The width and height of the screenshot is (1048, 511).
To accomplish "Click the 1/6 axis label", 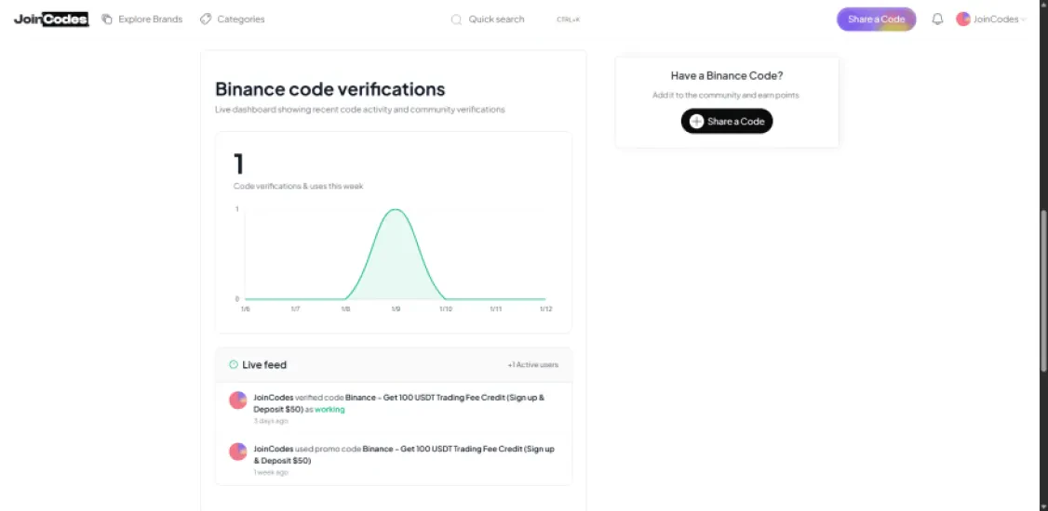I will coord(246,308).
